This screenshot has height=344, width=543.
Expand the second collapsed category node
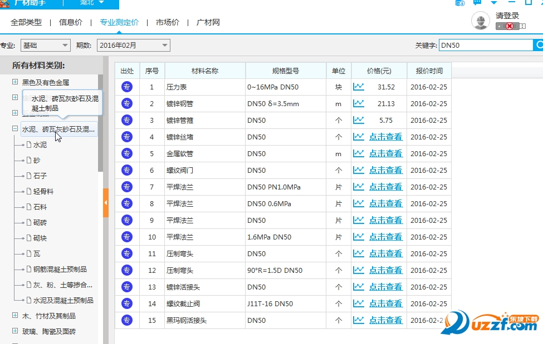pos(15,97)
